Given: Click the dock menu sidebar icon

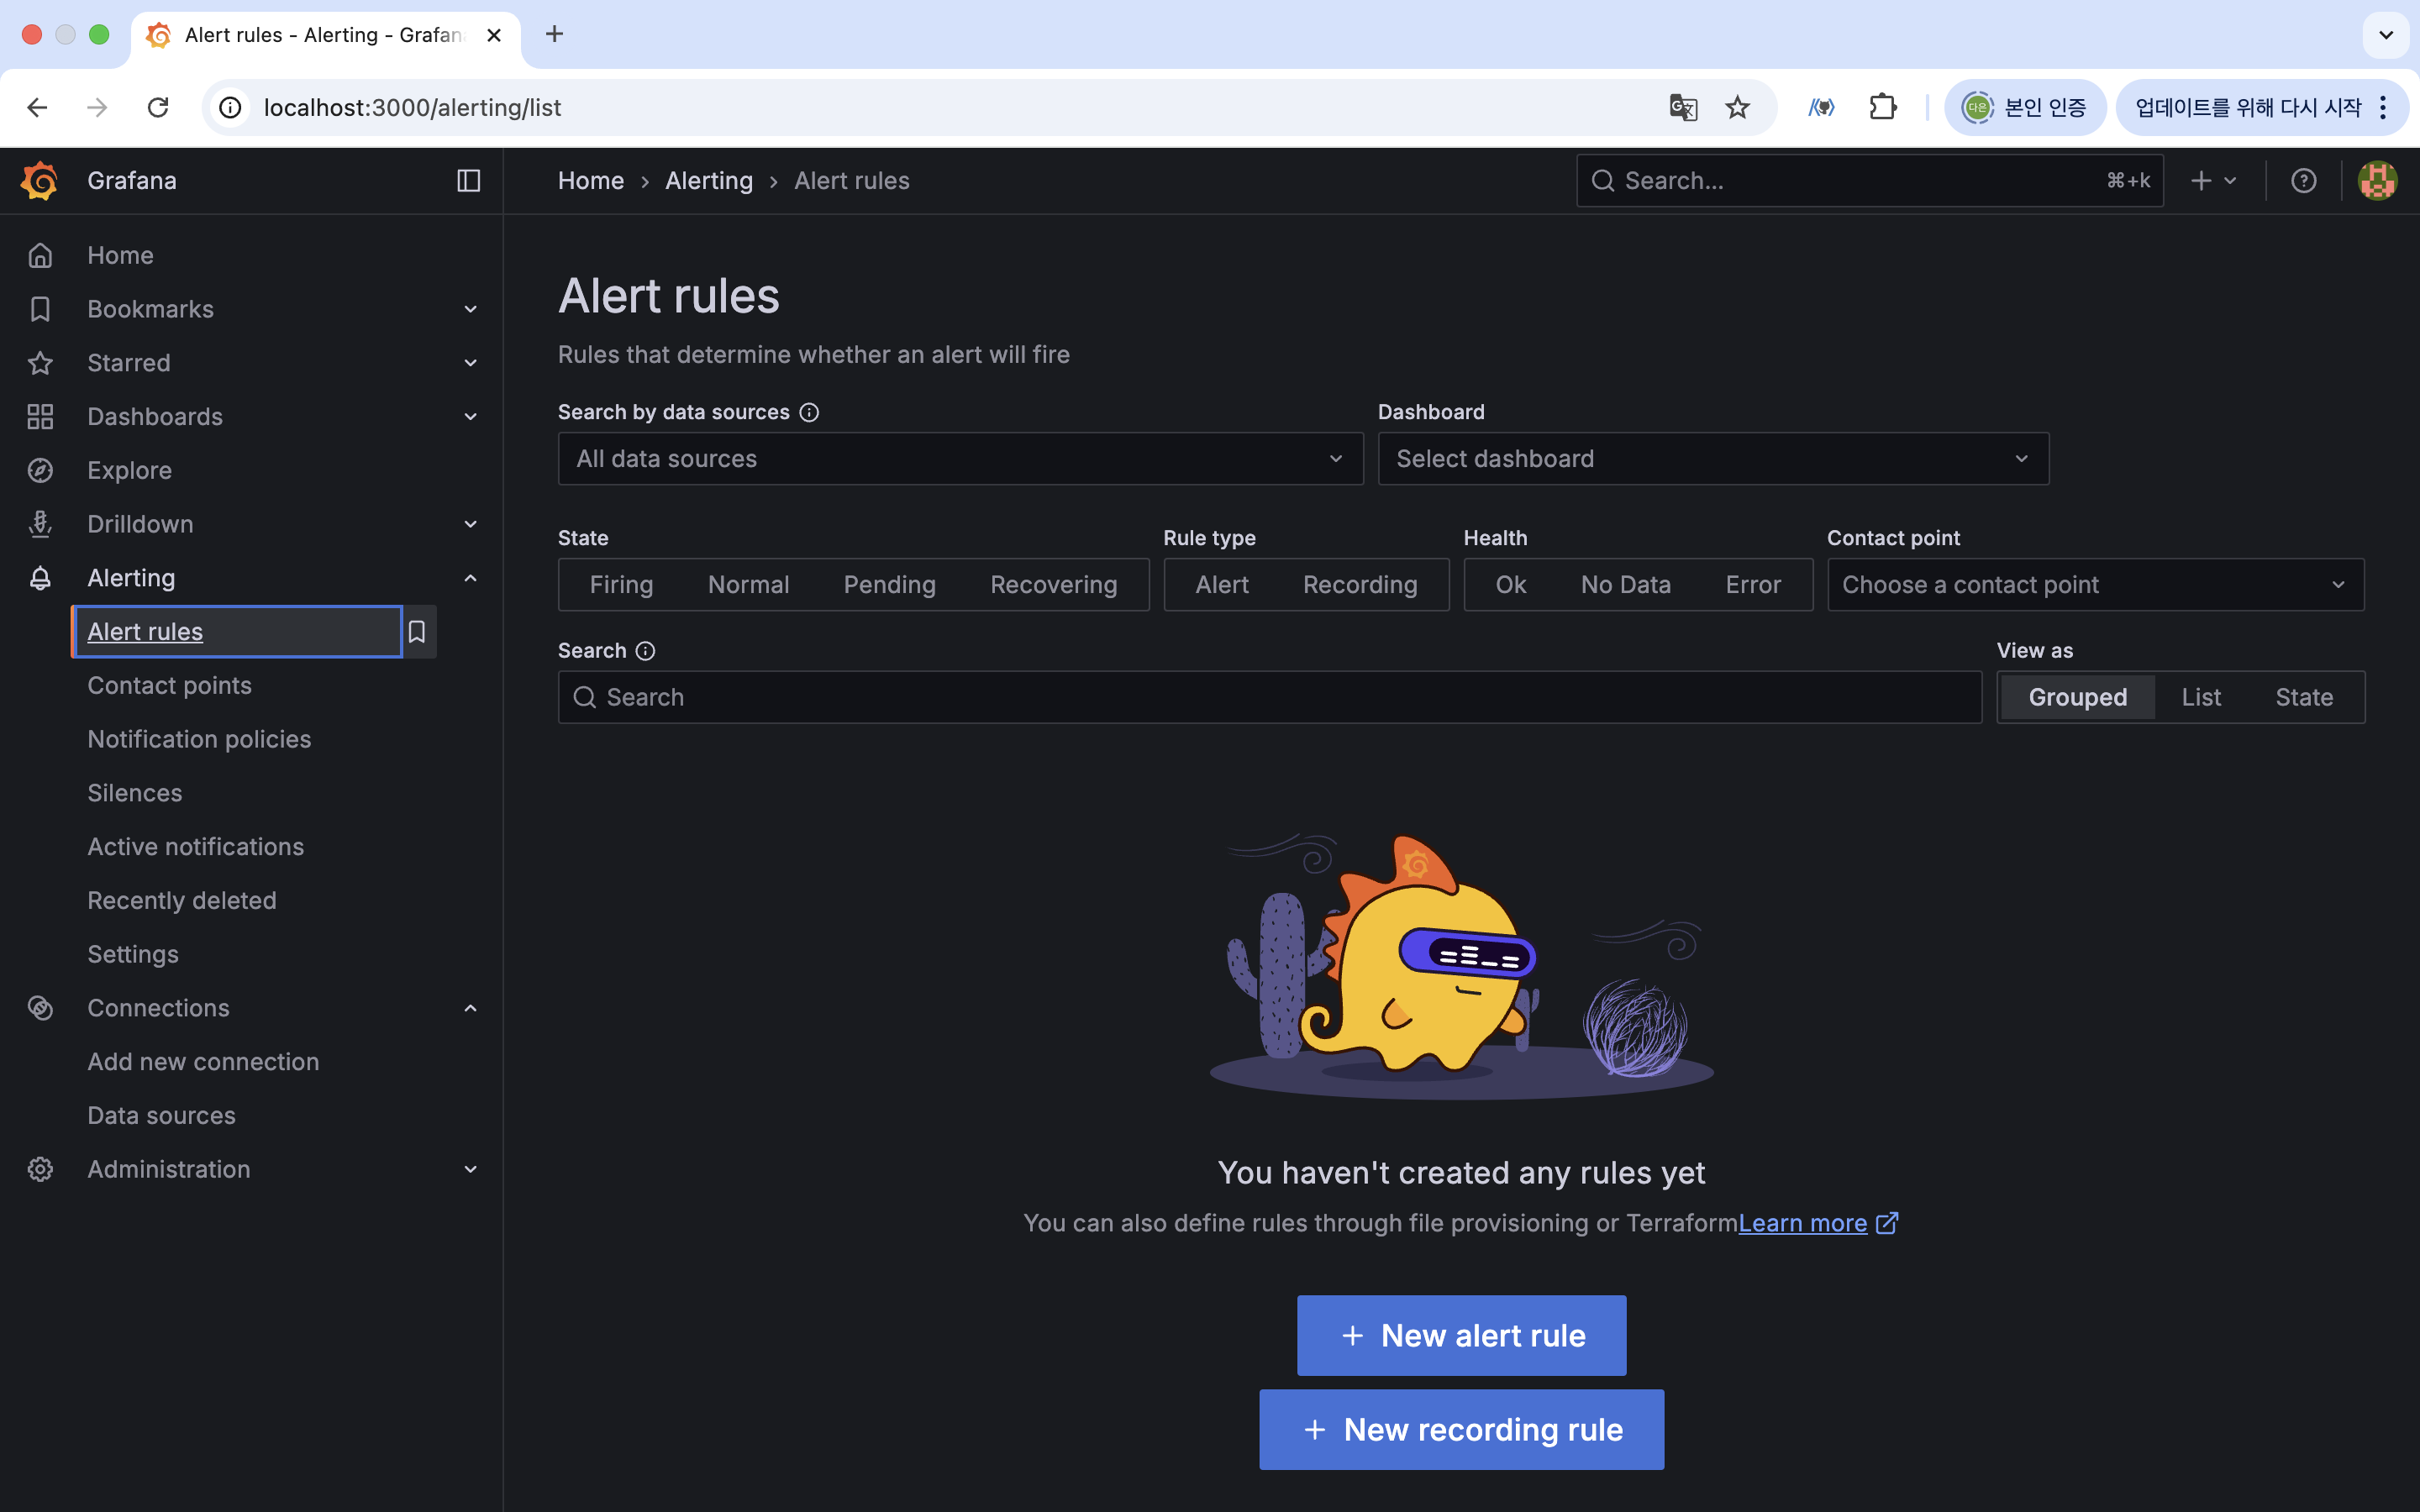Looking at the screenshot, I should [x=468, y=181].
